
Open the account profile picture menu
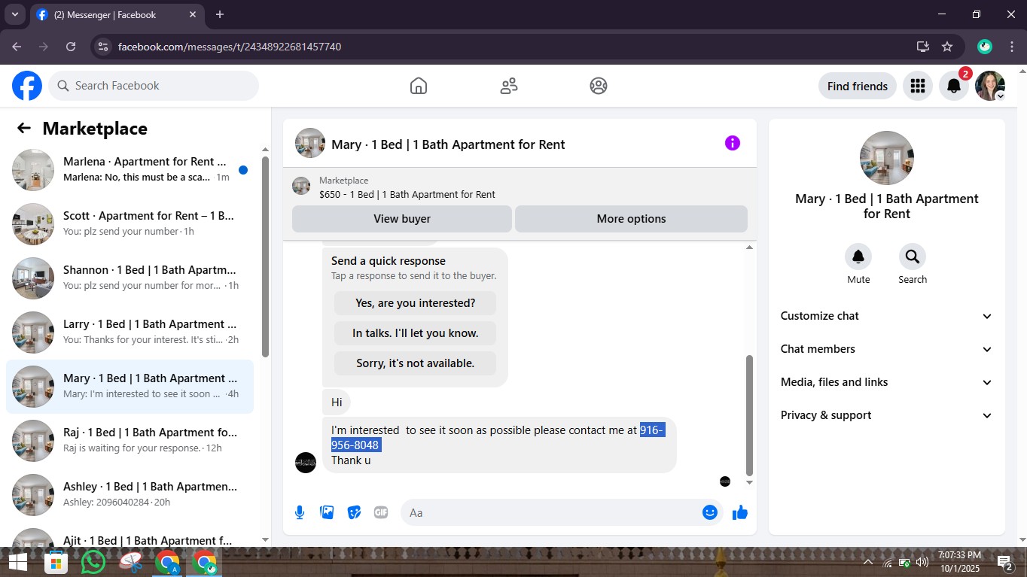click(990, 86)
